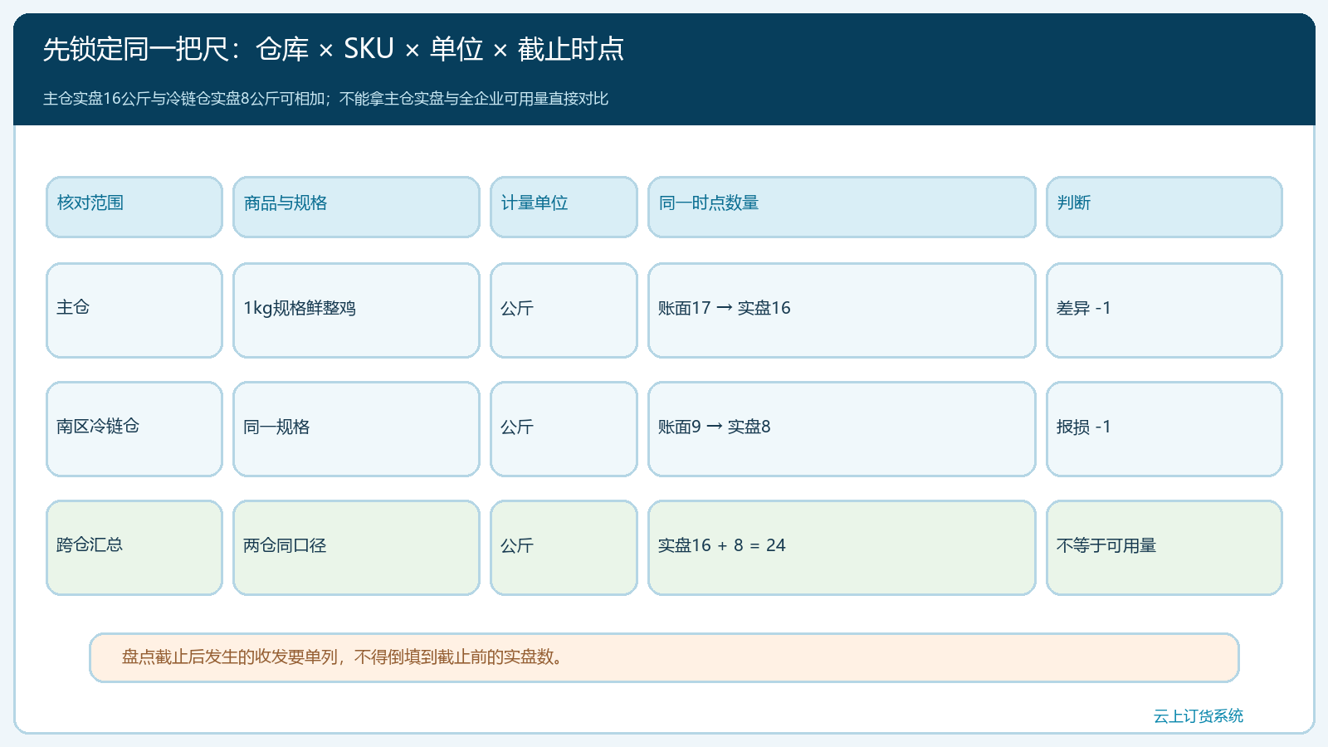Image resolution: width=1328 pixels, height=747 pixels.
Task: Click the 实盘16 + 8 = 24 cell
Action: point(842,548)
